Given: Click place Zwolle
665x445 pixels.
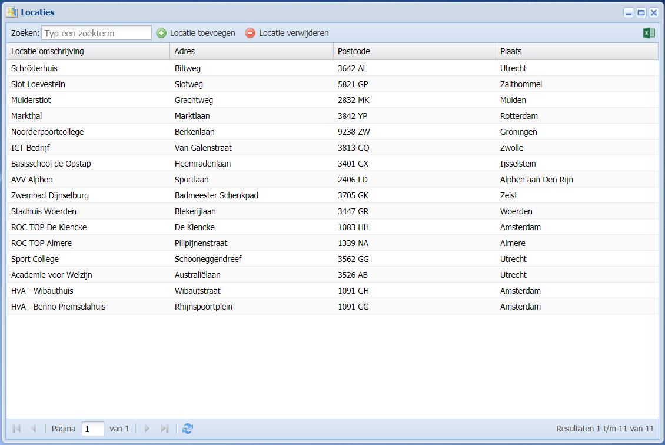Looking at the screenshot, I should coord(512,148).
